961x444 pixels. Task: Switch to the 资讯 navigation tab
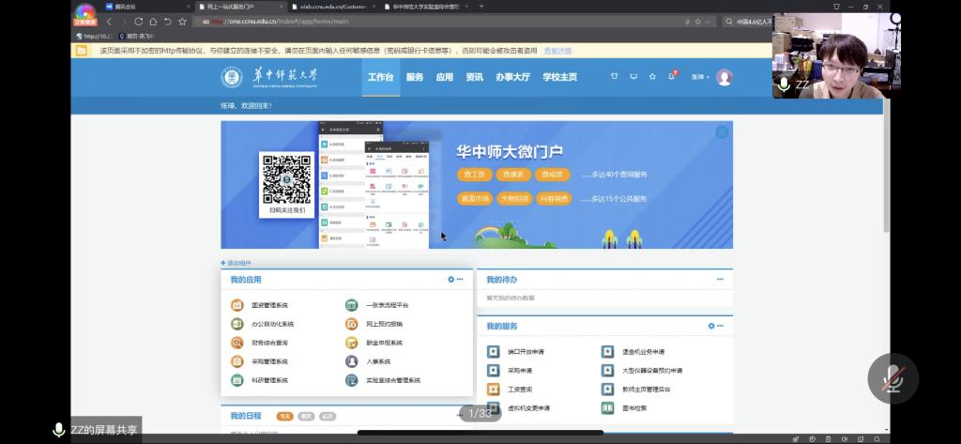[474, 77]
